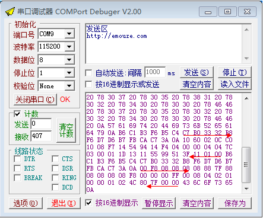Open the data bits dropdown showing 8
This screenshot has width=263, height=218.
click(x=69, y=60)
